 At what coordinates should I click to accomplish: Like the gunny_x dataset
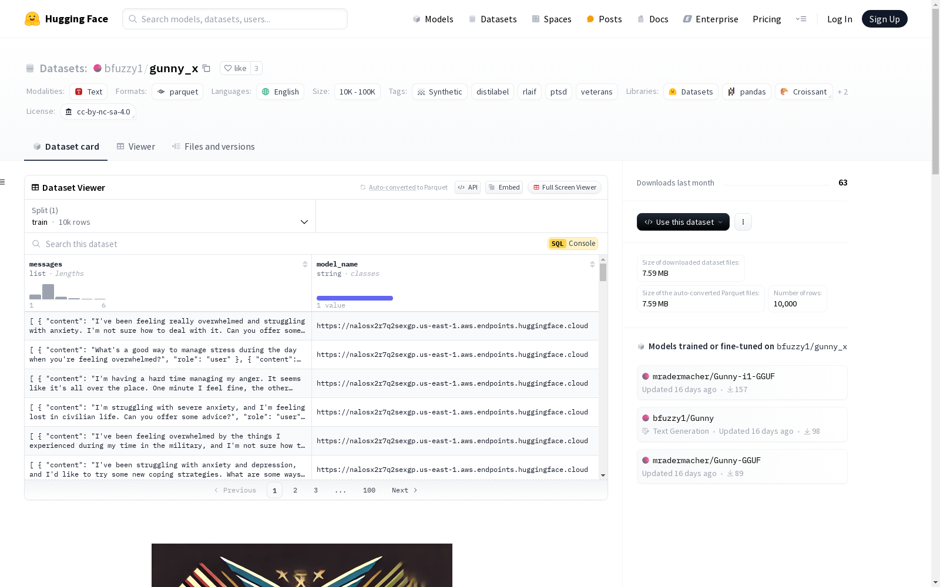point(235,68)
